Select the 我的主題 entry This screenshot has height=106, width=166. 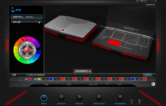point(24,22)
